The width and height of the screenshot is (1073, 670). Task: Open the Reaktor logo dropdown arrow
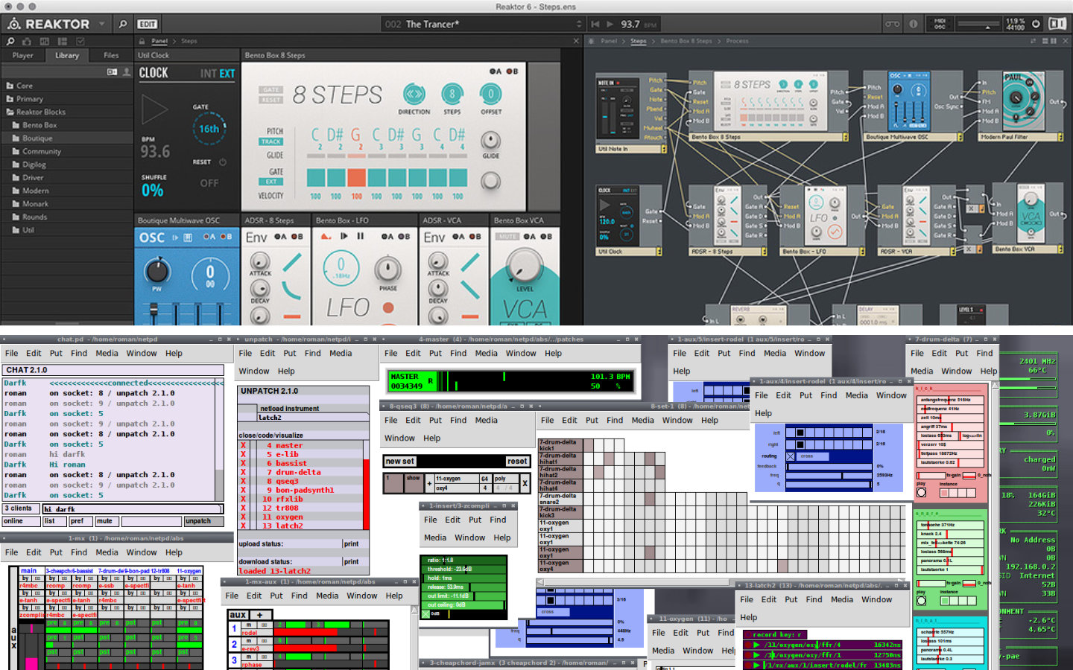102,24
